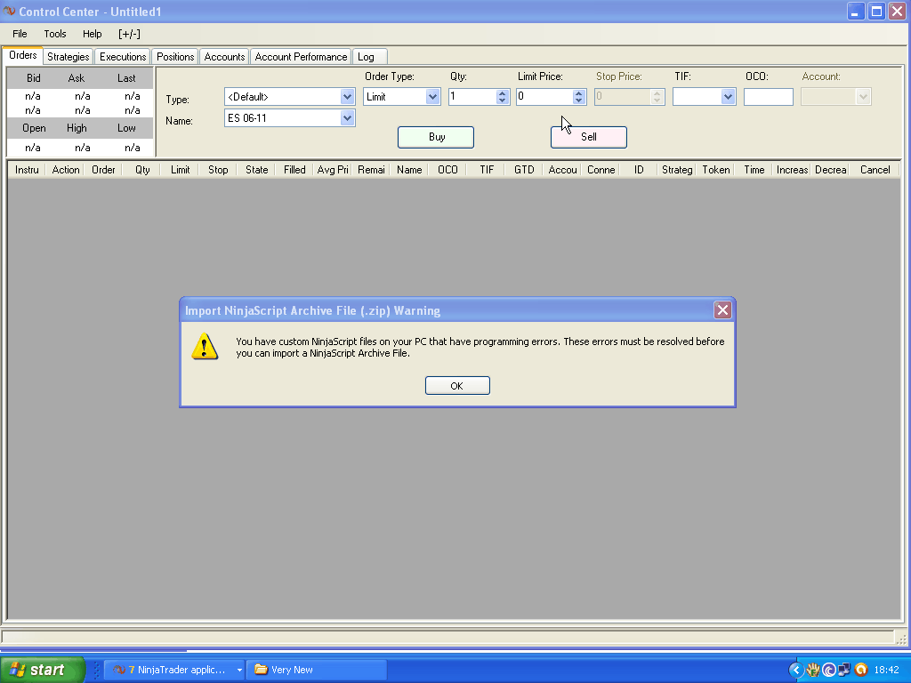Click the Filled column header
The image size is (911, 683).
(x=294, y=170)
